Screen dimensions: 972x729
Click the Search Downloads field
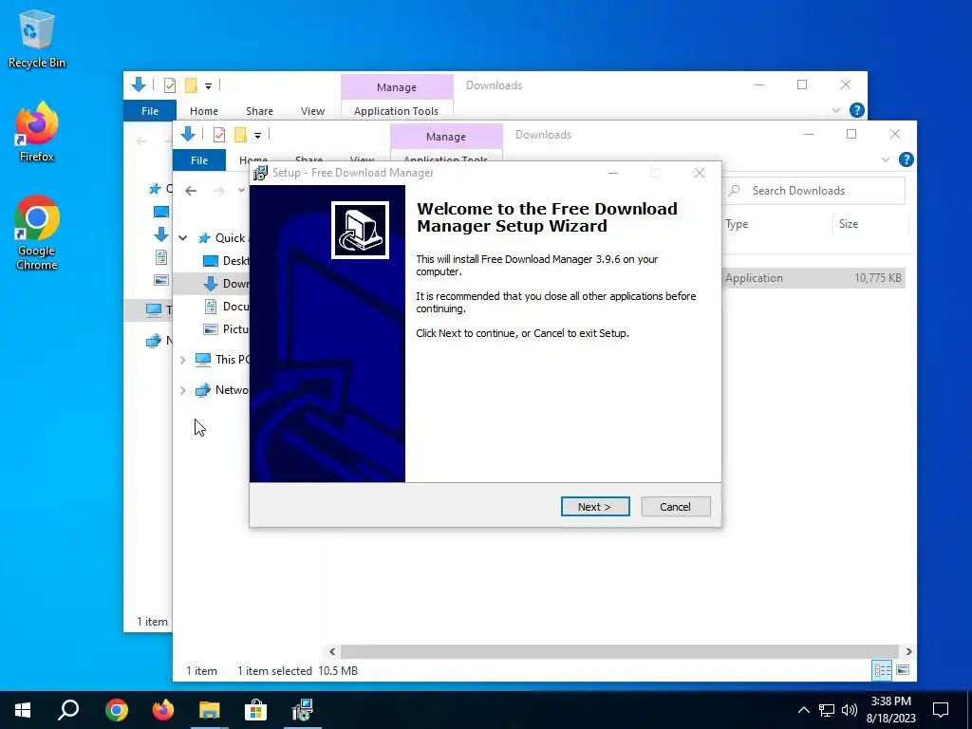tap(813, 190)
